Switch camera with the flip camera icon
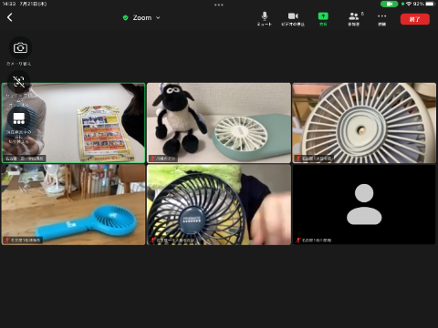Viewport: 438px width, 328px height. (20, 47)
